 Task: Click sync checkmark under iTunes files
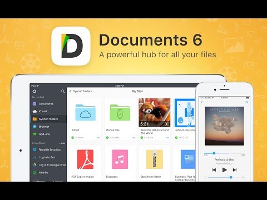[x=107, y=138]
